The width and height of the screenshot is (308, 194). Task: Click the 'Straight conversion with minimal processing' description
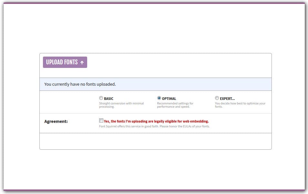click(x=121, y=105)
